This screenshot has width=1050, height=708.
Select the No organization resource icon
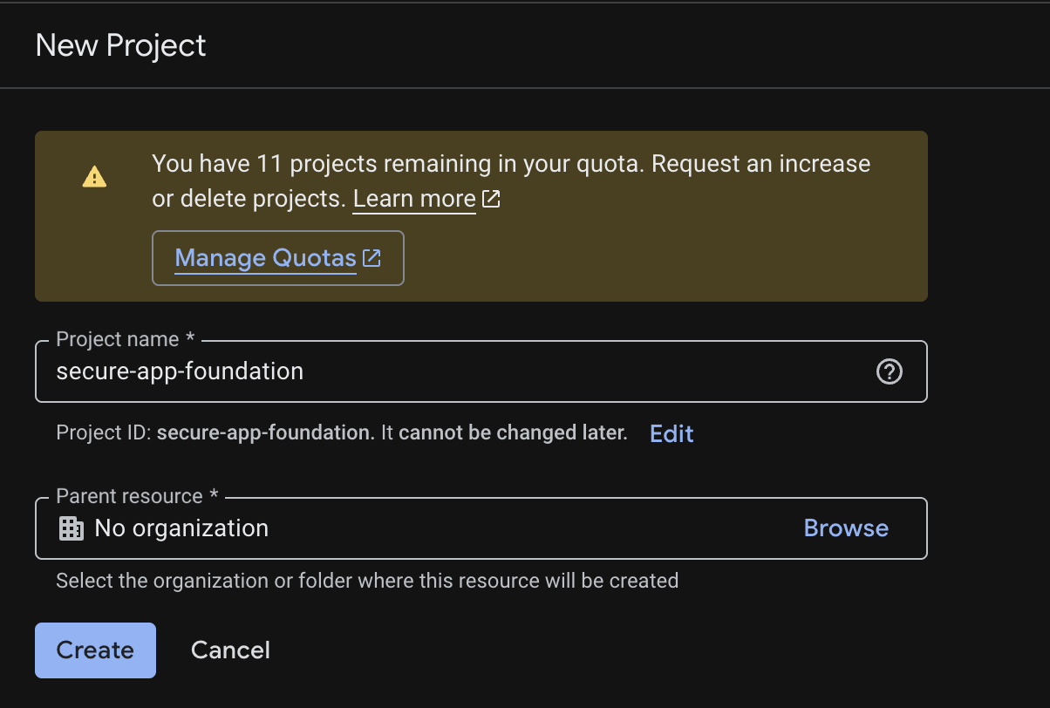71,528
